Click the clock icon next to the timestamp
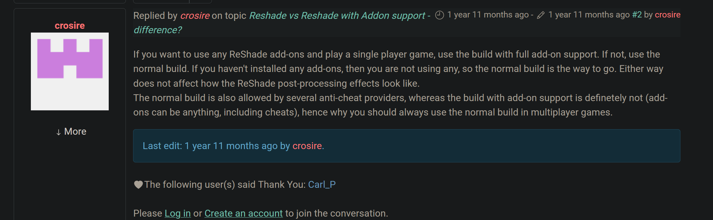The width and height of the screenshot is (713, 220). coord(439,14)
